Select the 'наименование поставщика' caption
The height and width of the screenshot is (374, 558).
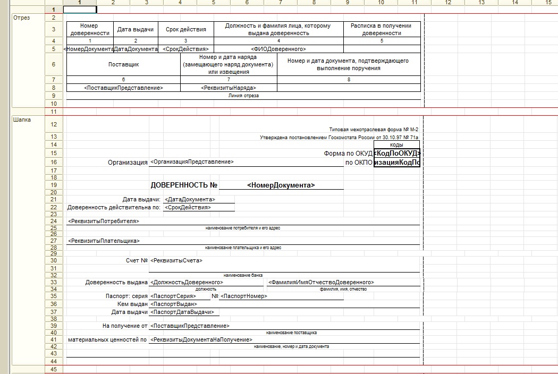pos(291,333)
